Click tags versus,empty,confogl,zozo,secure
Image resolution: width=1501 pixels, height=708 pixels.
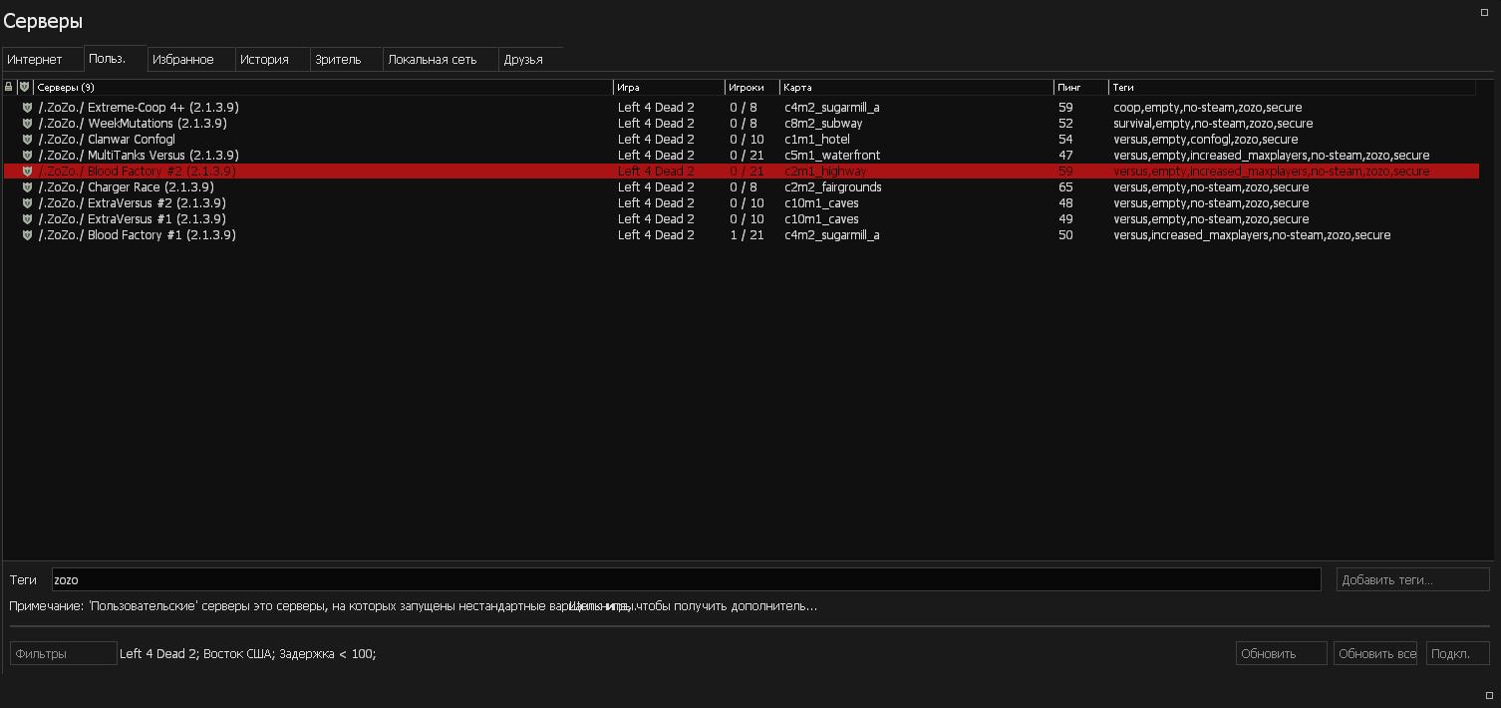pyautogui.click(x=1206, y=140)
